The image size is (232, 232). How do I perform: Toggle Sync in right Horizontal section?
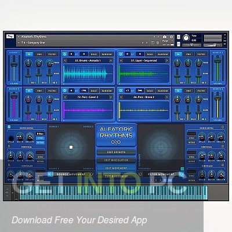(x=191, y=138)
